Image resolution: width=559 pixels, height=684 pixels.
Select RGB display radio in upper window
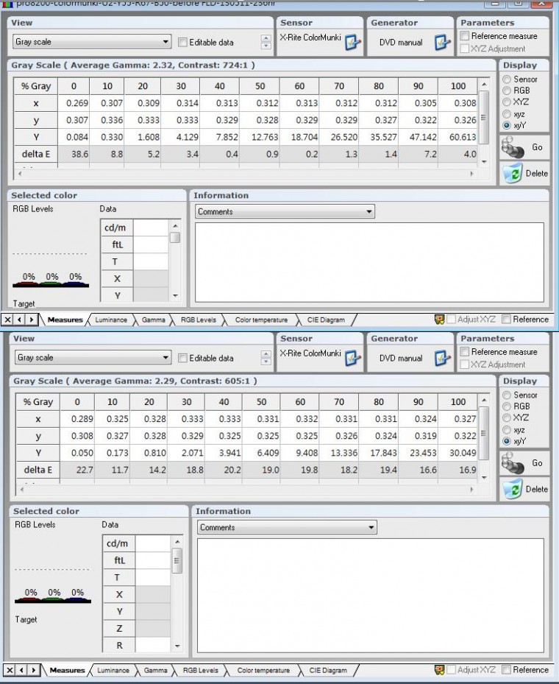coord(507,91)
